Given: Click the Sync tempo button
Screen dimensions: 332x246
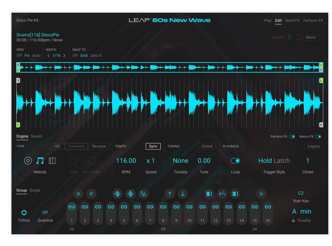Looking at the screenshot, I should click(153, 146).
